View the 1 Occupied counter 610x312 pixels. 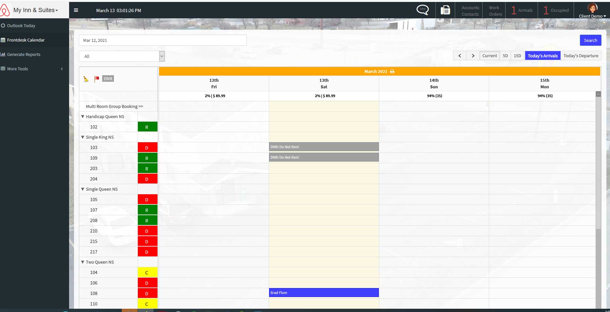click(x=556, y=10)
